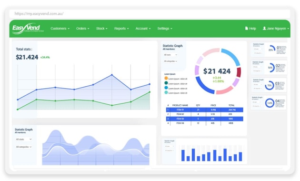Click the user profile icon
The width and height of the screenshot is (300, 181).
pos(264,28)
